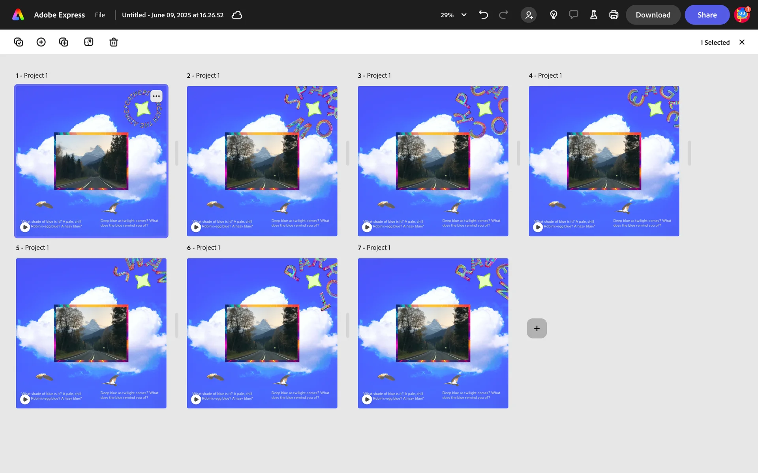Open the File menu
The image size is (758, 473).
[100, 15]
